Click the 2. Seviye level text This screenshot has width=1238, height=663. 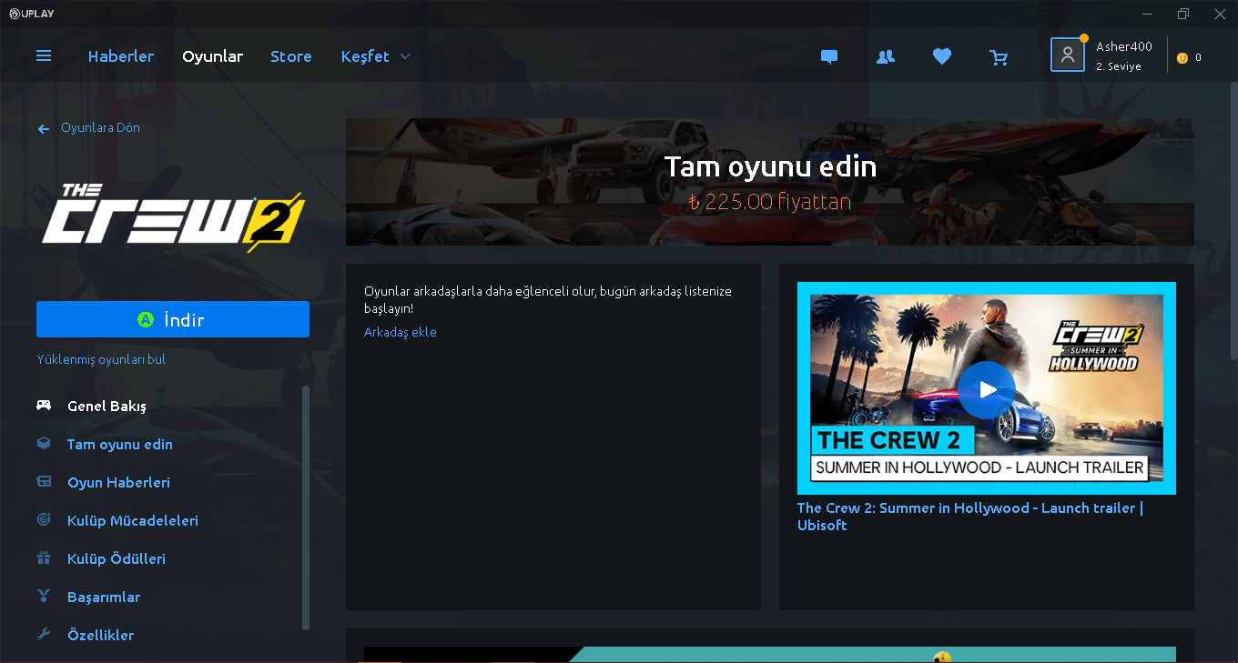1119,66
